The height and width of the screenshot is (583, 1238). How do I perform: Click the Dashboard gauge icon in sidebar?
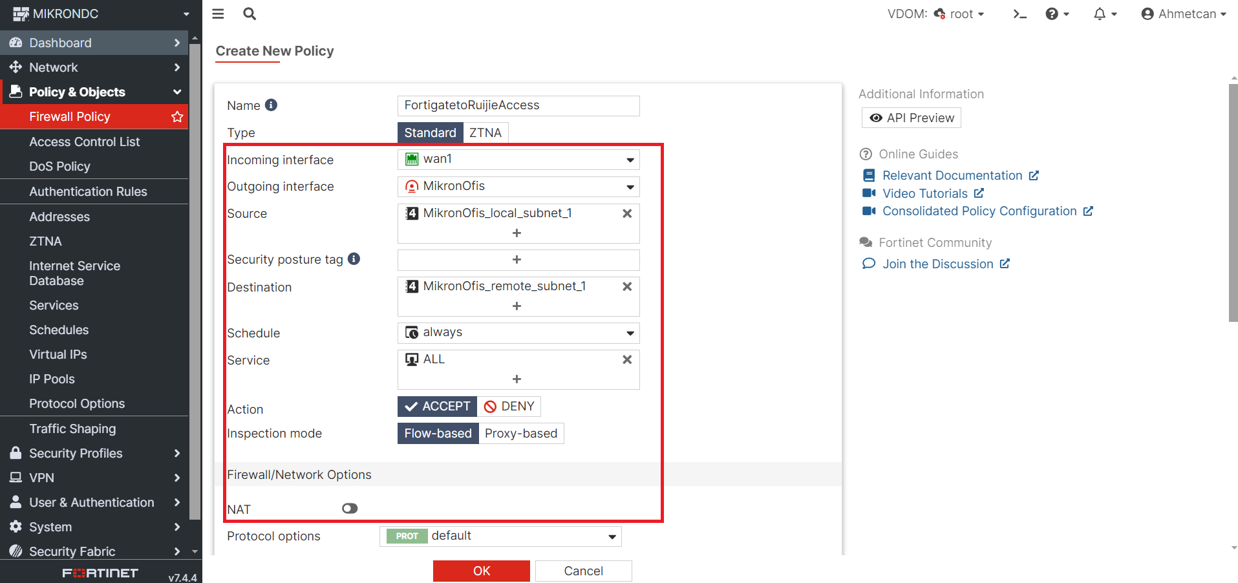tap(16, 43)
